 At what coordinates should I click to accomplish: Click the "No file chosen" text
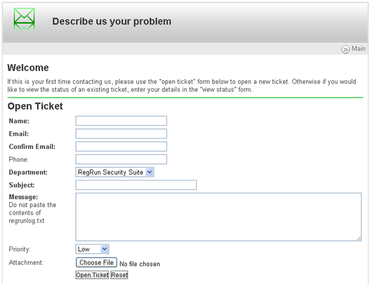point(139,264)
